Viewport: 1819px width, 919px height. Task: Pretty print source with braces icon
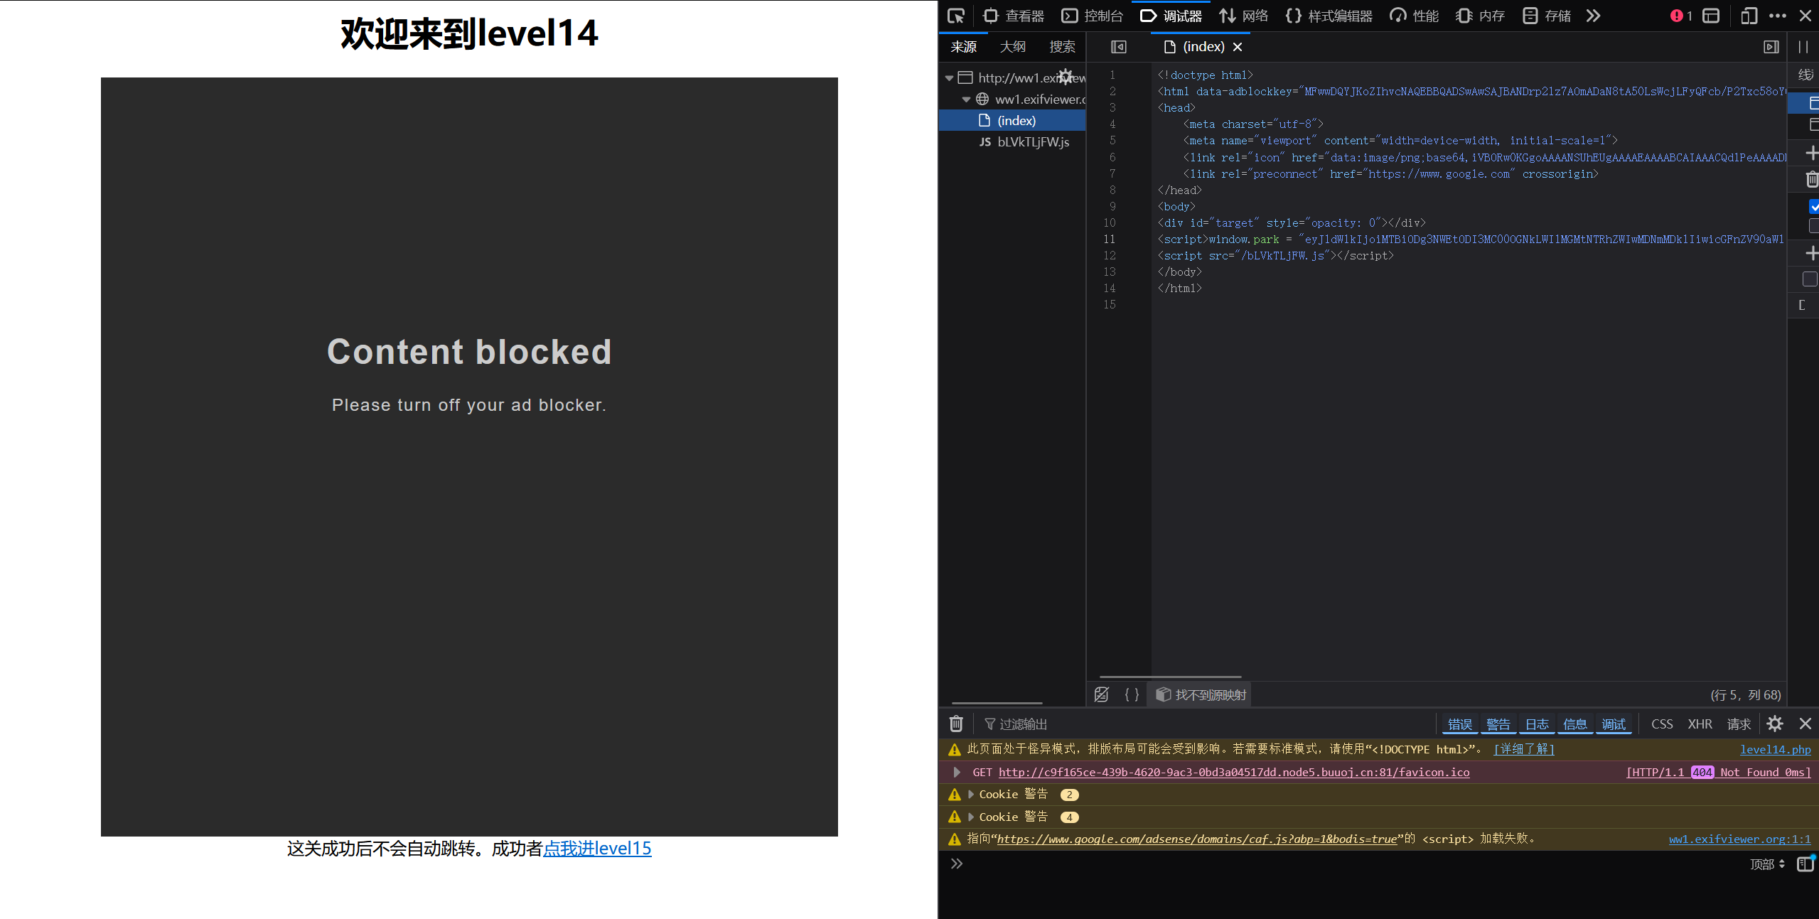[x=1132, y=694]
